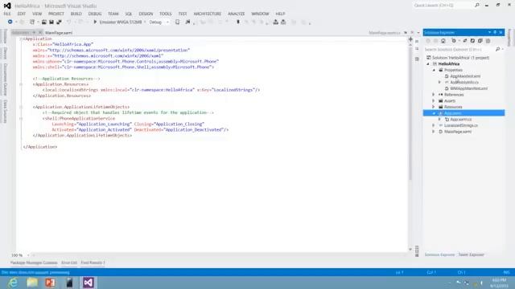Click the Visual Studio logo in title bar
The width and height of the screenshot is (515, 289).
pyautogui.click(x=7, y=6)
